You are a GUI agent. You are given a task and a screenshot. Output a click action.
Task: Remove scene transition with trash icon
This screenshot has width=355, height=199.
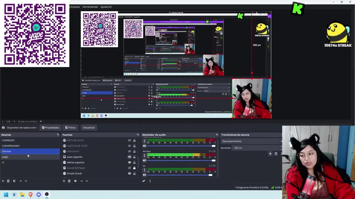coord(276,154)
